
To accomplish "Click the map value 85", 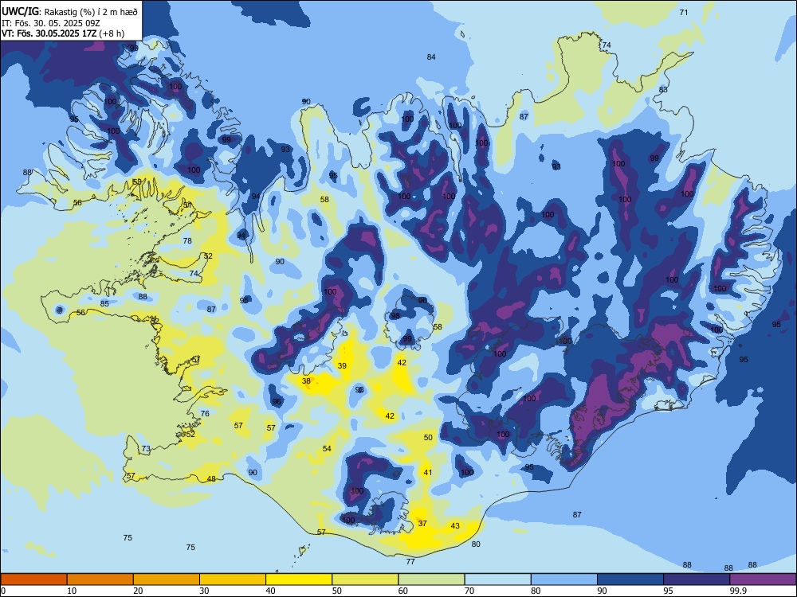I will (104, 303).
